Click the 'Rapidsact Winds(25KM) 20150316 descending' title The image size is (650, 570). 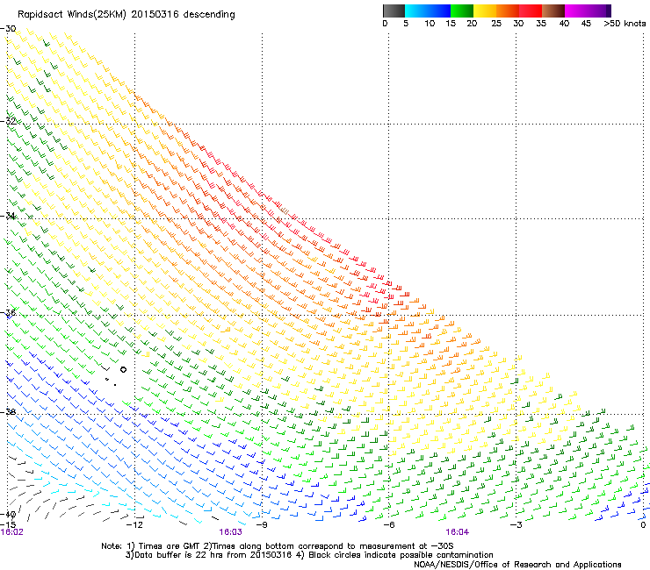126,15
